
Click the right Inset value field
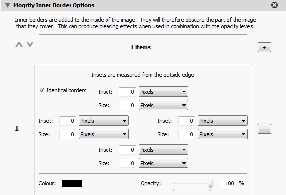(x=186, y=121)
